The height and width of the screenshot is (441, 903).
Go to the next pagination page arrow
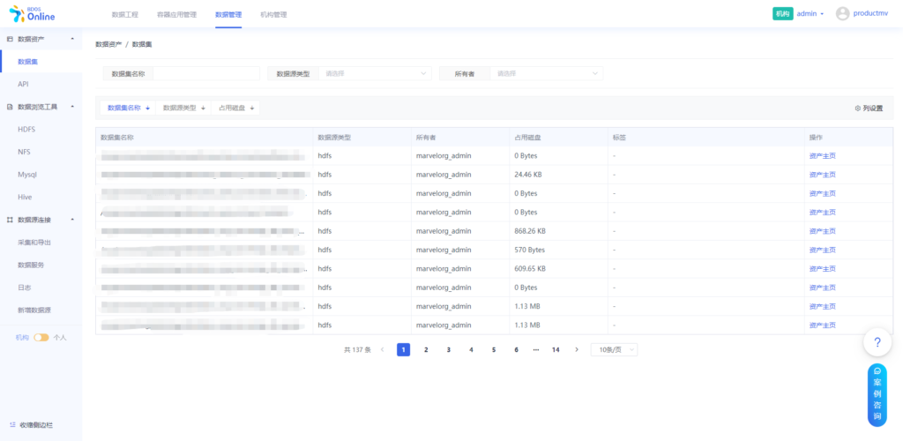click(577, 349)
